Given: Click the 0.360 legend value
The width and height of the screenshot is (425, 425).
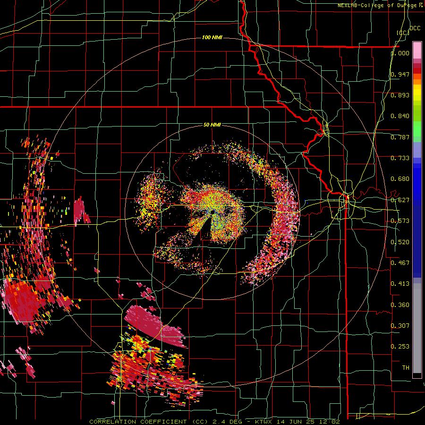Looking at the screenshot, I should click(400, 305).
